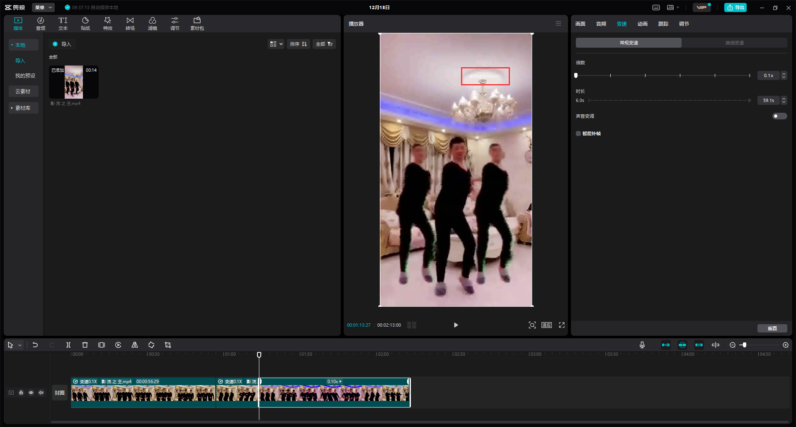Click the freeze frame icon
The width and height of the screenshot is (796, 427).
pyautogui.click(x=102, y=345)
